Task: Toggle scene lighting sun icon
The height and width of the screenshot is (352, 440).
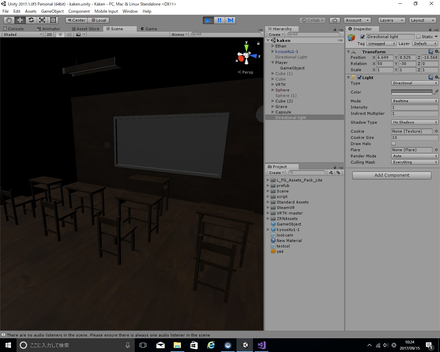Action: 60,34
